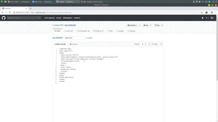The height and width of the screenshot is (122, 218).
Task: Open the Spaces indent mode dropdown
Action: click(139, 44)
